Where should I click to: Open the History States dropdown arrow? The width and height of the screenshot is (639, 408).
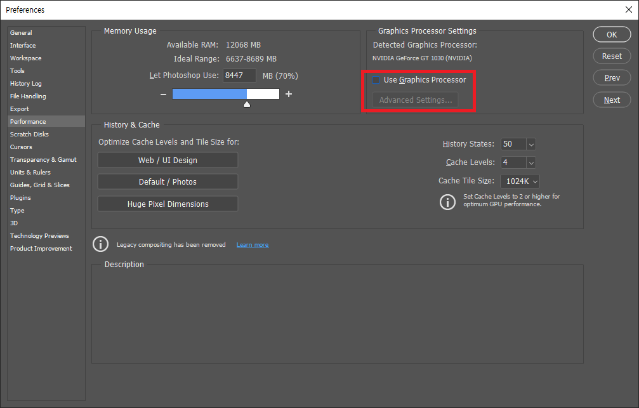(x=530, y=144)
